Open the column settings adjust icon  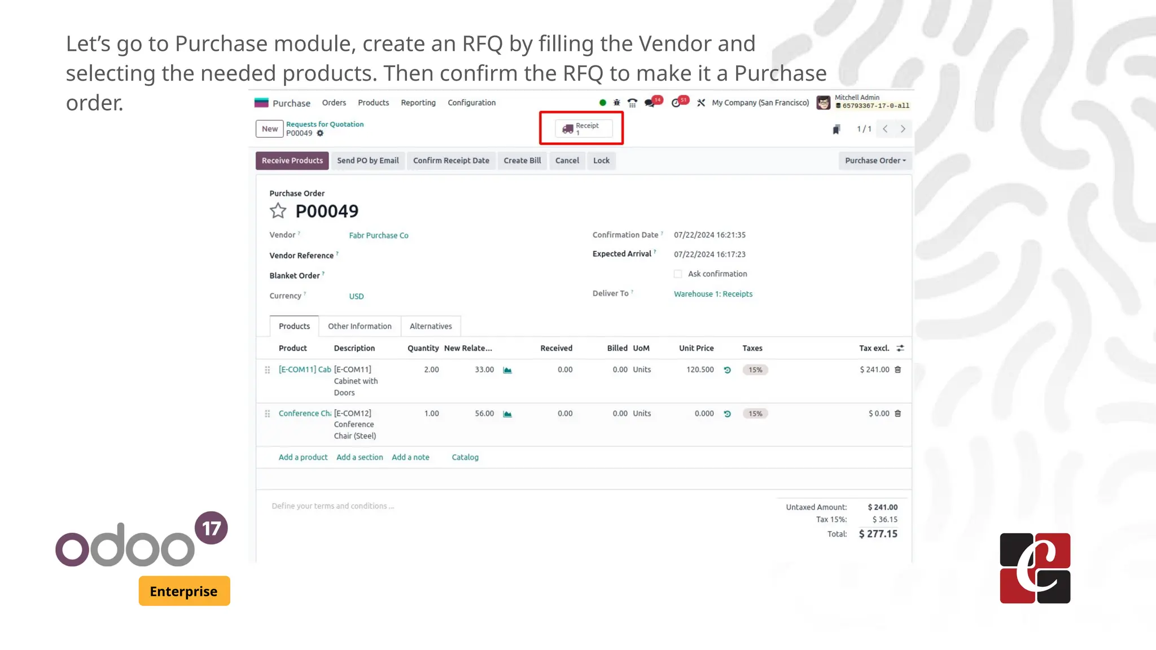tap(900, 348)
